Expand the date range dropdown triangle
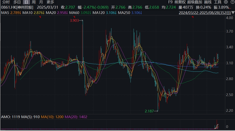 click(233, 13)
